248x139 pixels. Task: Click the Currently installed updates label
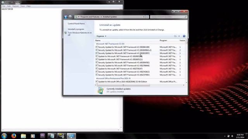click(119, 89)
